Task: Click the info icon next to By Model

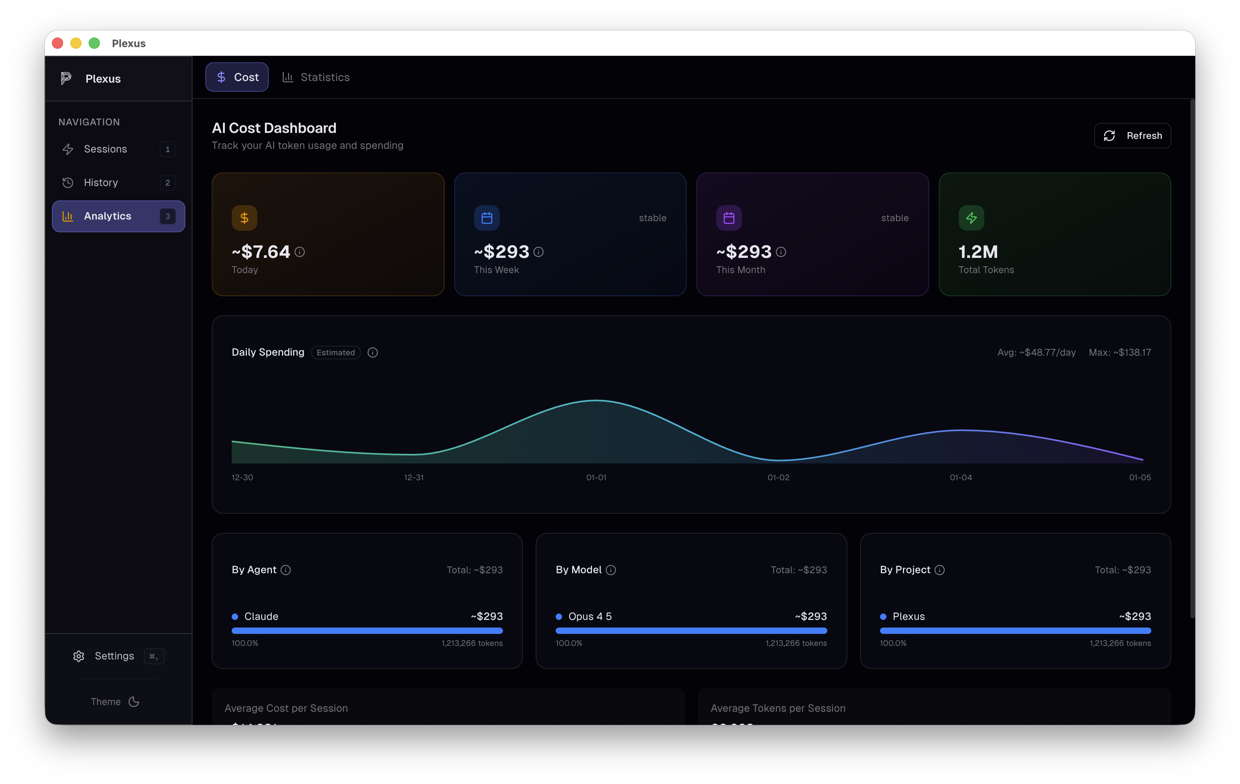Action: pyautogui.click(x=611, y=570)
